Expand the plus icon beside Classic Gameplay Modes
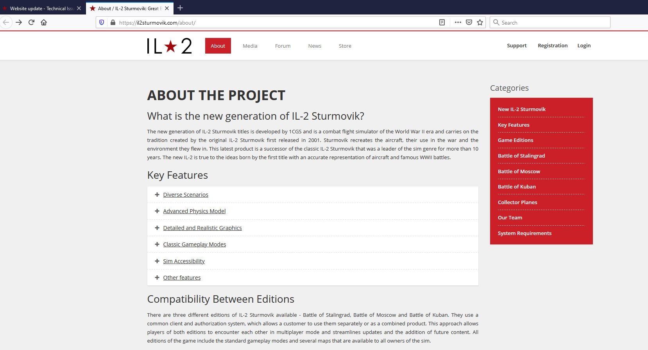The height and width of the screenshot is (350, 648). [x=157, y=244]
